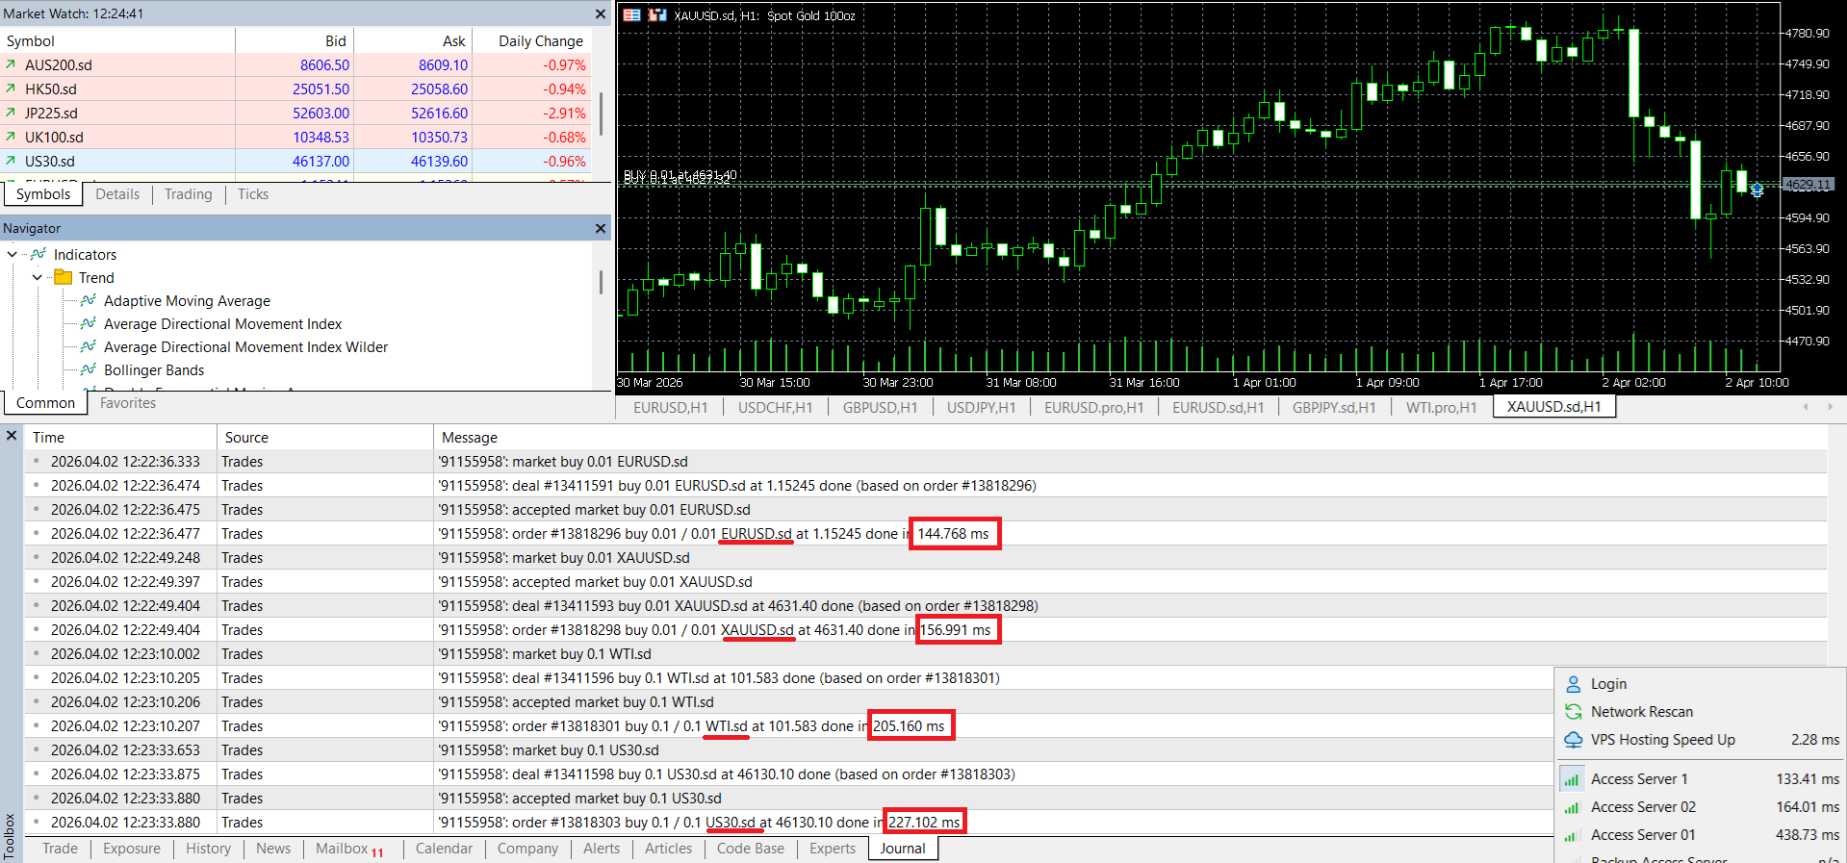Open the Favorites tab in Navigator
Image resolution: width=1847 pixels, height=863 pixels.
click(x=128, y=403)
